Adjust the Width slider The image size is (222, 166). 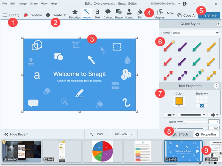192,122
